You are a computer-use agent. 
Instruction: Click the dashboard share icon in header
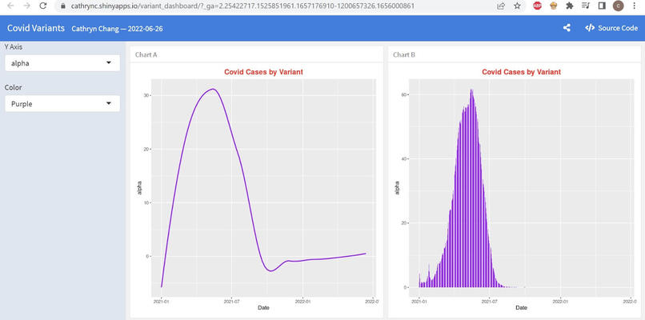coord(567,28)
